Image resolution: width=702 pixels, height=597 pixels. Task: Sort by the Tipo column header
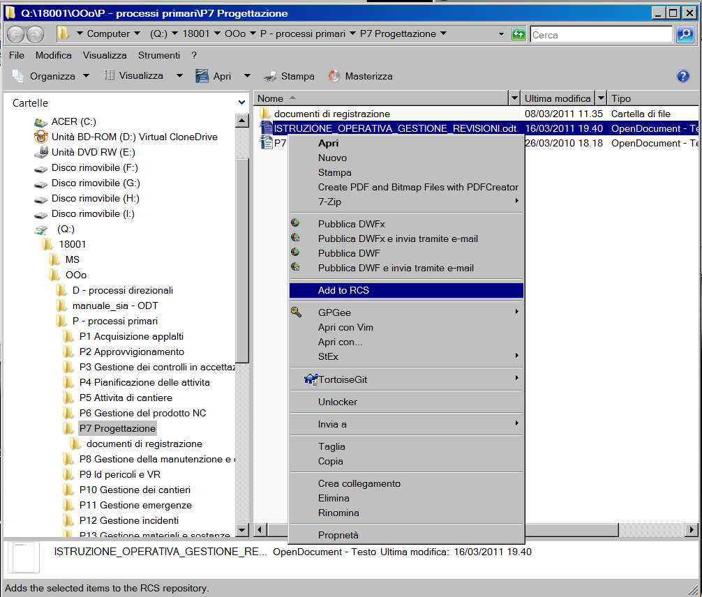tap(652, 98)
